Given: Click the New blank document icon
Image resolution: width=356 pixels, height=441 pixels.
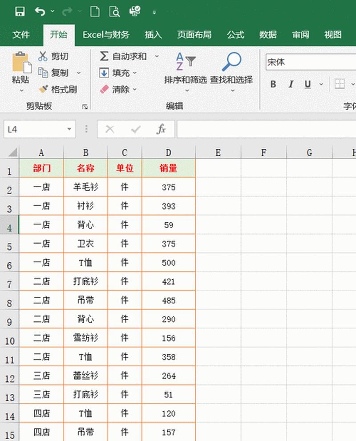Looking at the screenshot, I should click(95, 12).
